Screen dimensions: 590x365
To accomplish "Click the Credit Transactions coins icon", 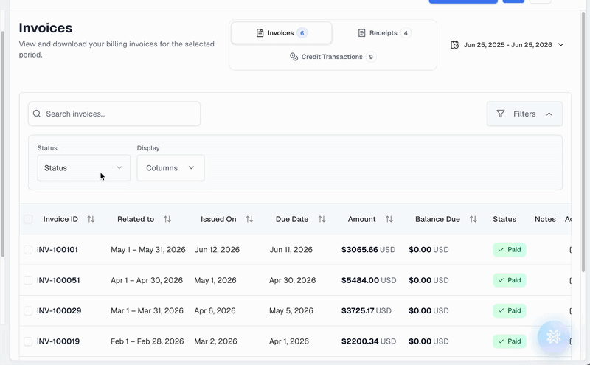I will (x=294, y=57).
